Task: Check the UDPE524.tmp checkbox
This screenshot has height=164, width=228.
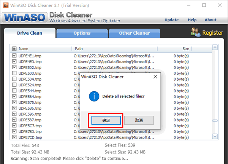Action: [x=14, y=85]
